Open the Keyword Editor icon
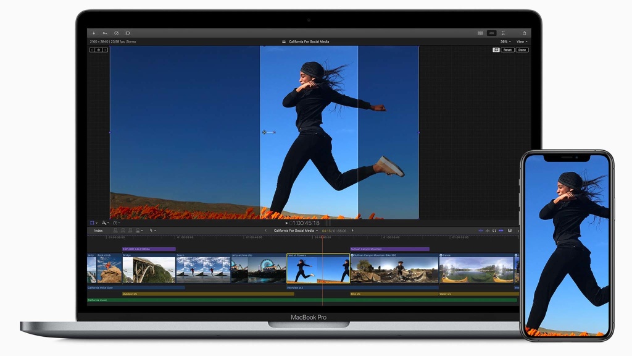This screenshot has height=356, width=632. 105,33
